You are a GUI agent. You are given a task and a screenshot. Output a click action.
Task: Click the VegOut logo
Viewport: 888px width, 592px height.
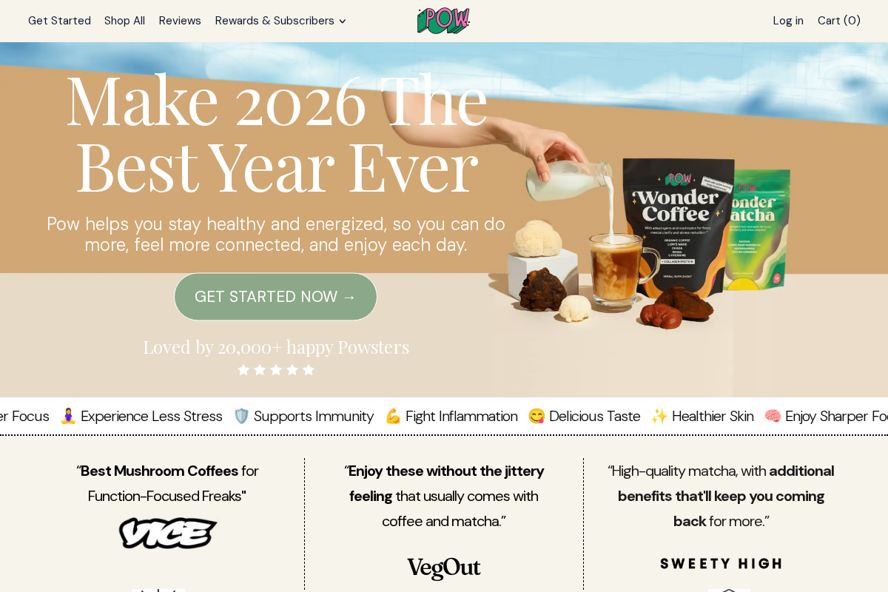click(444, 568)
